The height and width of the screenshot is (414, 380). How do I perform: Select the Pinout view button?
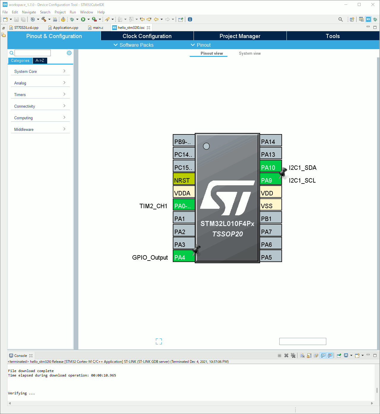coord(212,54)
